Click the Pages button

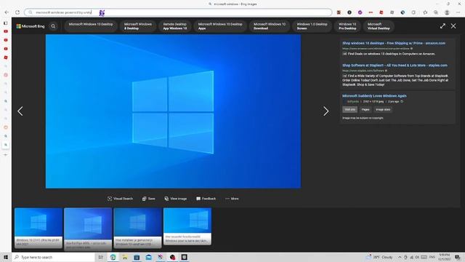point(365,110)
